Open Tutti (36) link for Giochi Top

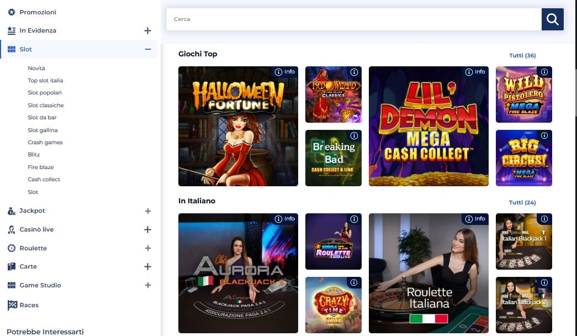[x=522, y=55]
